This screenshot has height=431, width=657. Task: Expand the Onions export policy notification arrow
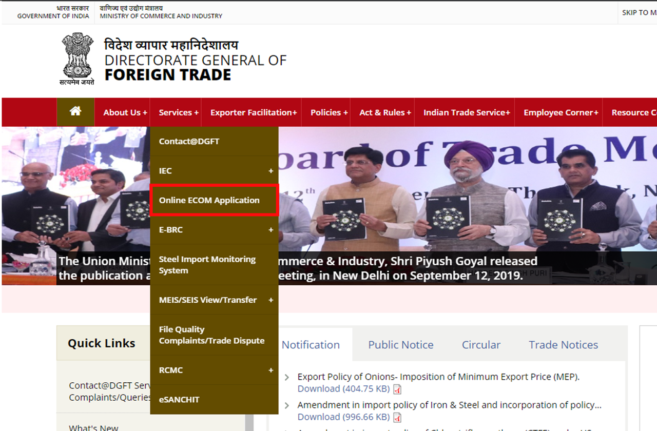[x=287, y=378]
